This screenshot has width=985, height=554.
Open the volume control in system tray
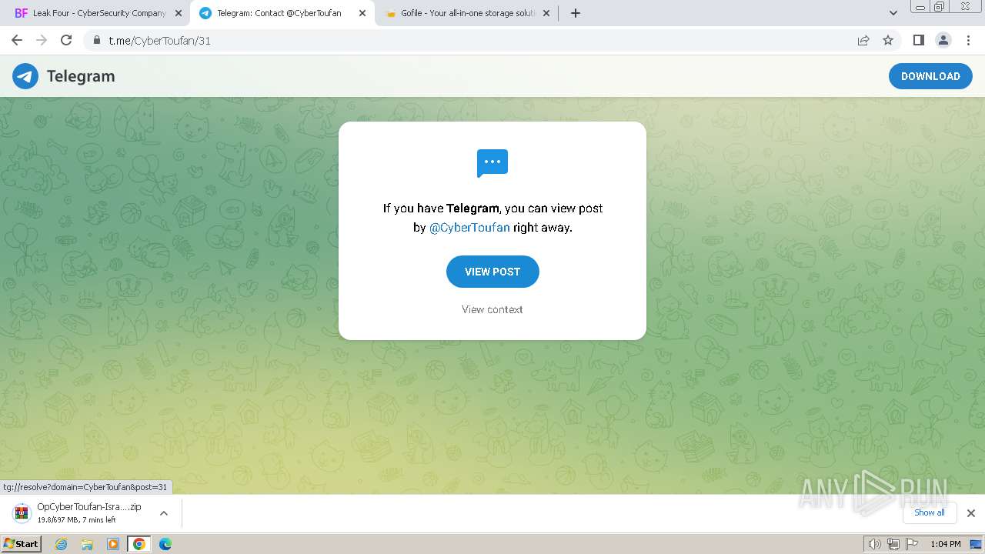point(874,544)
